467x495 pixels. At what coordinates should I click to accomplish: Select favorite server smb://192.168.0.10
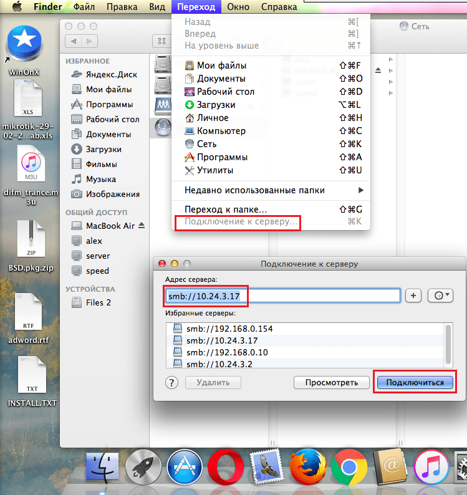305,352
